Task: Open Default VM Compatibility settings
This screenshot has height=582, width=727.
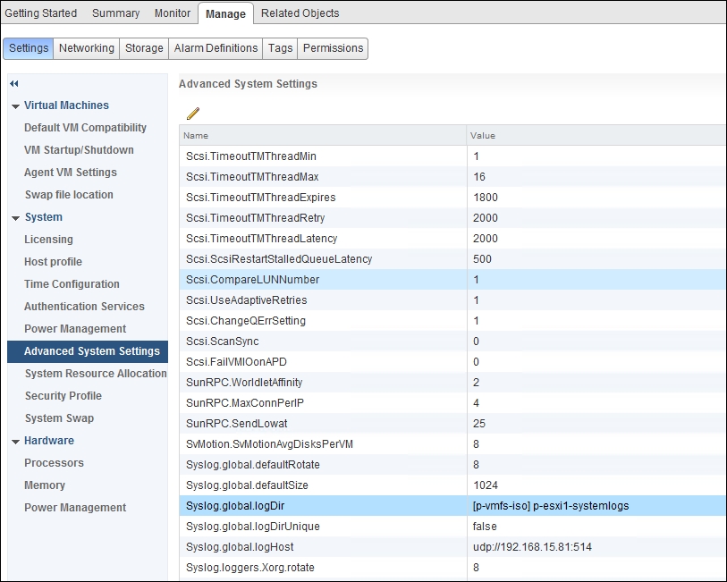Action: [x=85, y=128]
